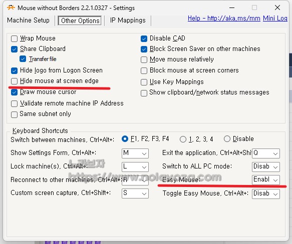Image resolution: width=292 pixels, height=244 pixels.
Task: Uncheck the Disable CAD checkbox
Action: pyautogui.click(x=144, y=38)
